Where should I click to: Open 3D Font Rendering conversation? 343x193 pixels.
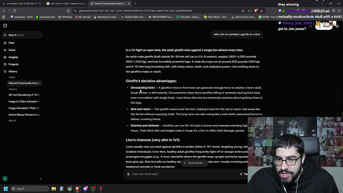point(24,95)
